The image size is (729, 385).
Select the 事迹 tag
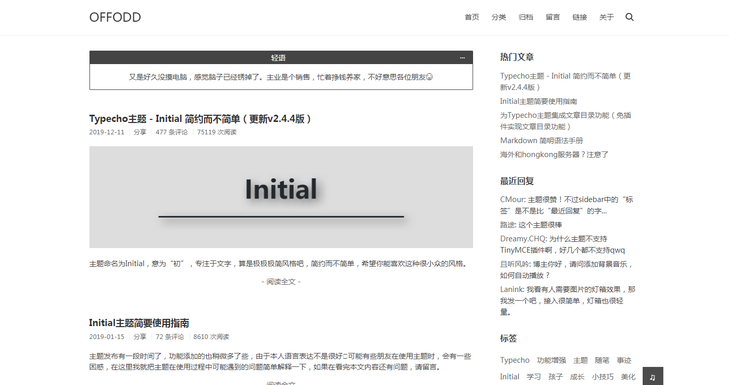point(624,360)
